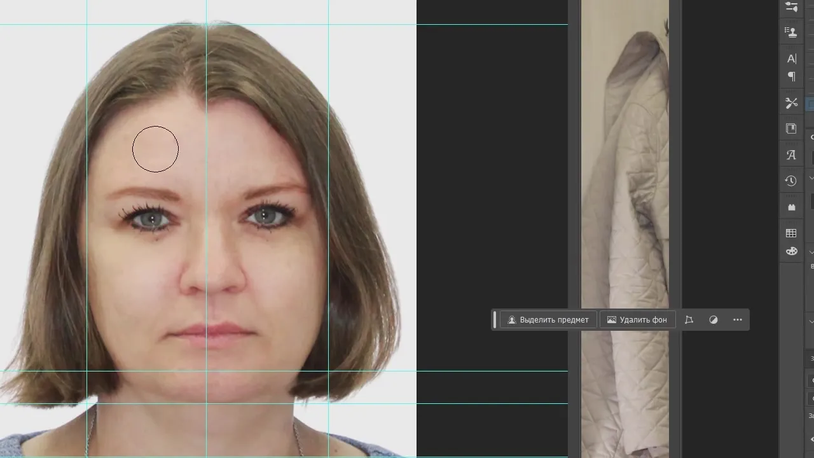
Task: Open the Clone Source panel icon
Action: [x=791, y=32]
